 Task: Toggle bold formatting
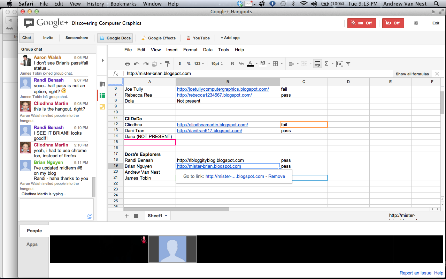[232, 63]
